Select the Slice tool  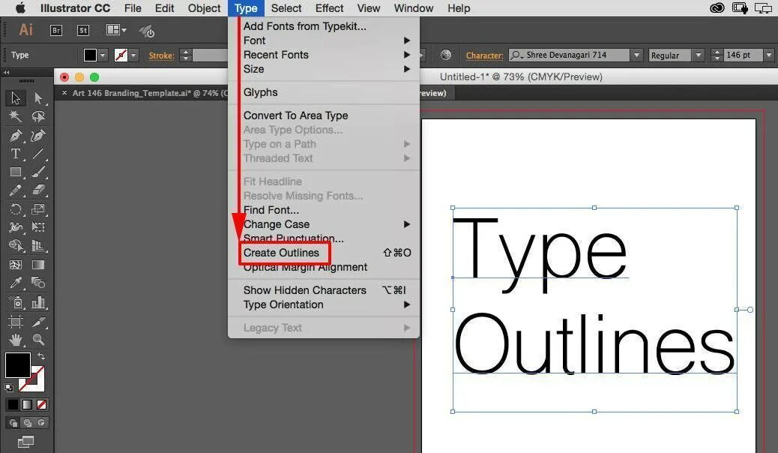tap(38, 321)
